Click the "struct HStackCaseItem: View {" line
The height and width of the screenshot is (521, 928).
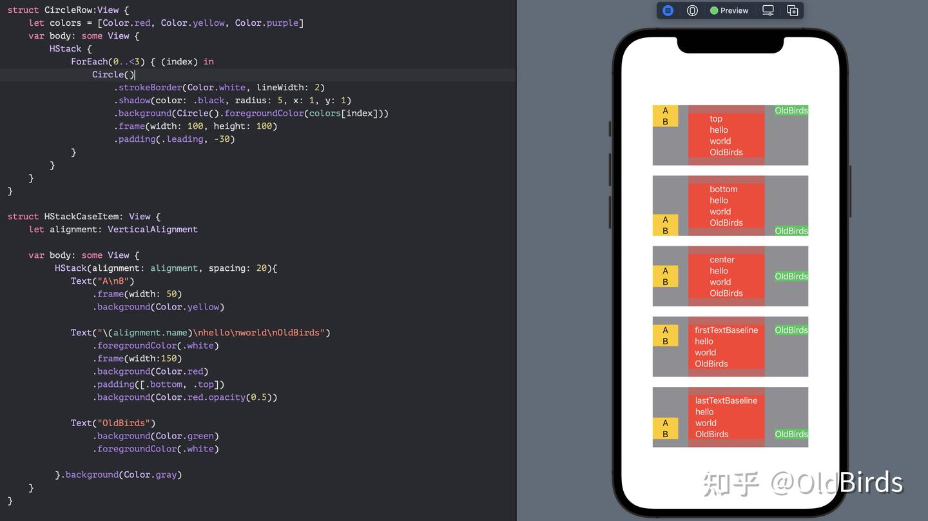[84, 216]
